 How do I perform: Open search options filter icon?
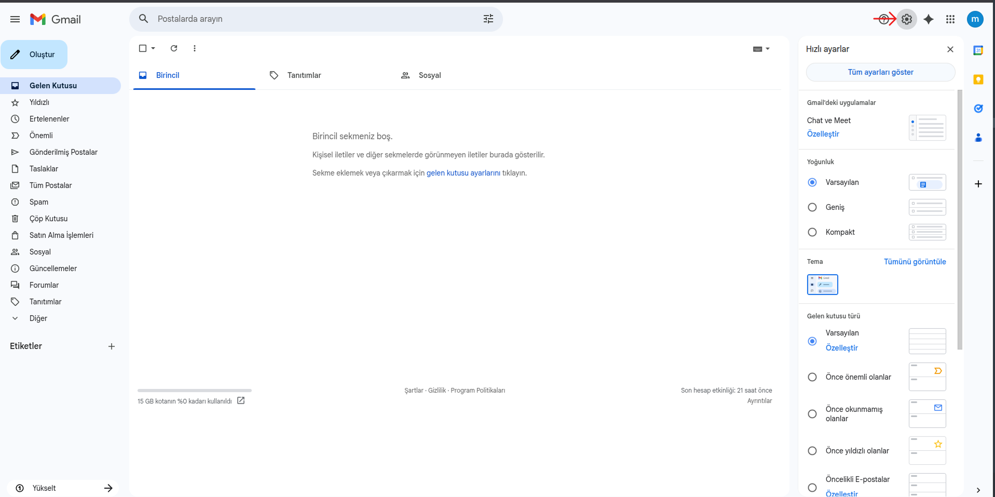pyautogui.click(x=488, y=19)
